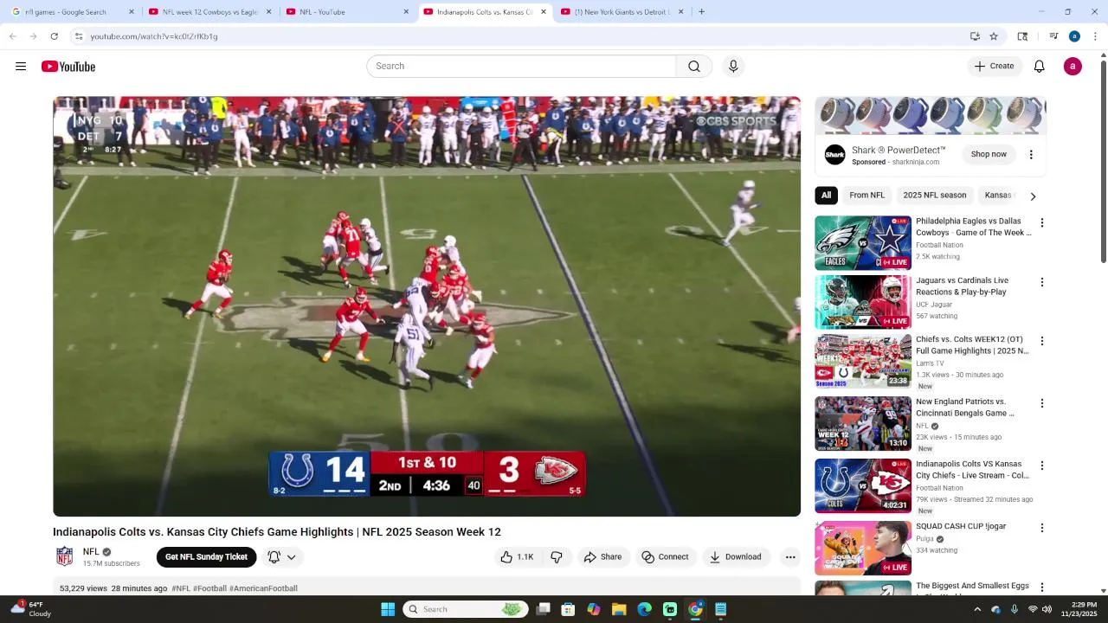The image size is (1108, 623).
Task: Click the Download button
Action: tap(735, 557)
